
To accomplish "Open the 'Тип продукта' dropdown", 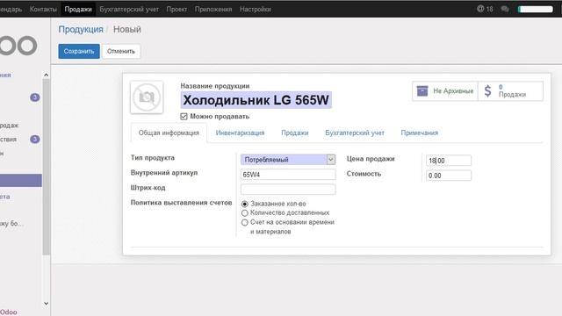I will pos(288,160).
